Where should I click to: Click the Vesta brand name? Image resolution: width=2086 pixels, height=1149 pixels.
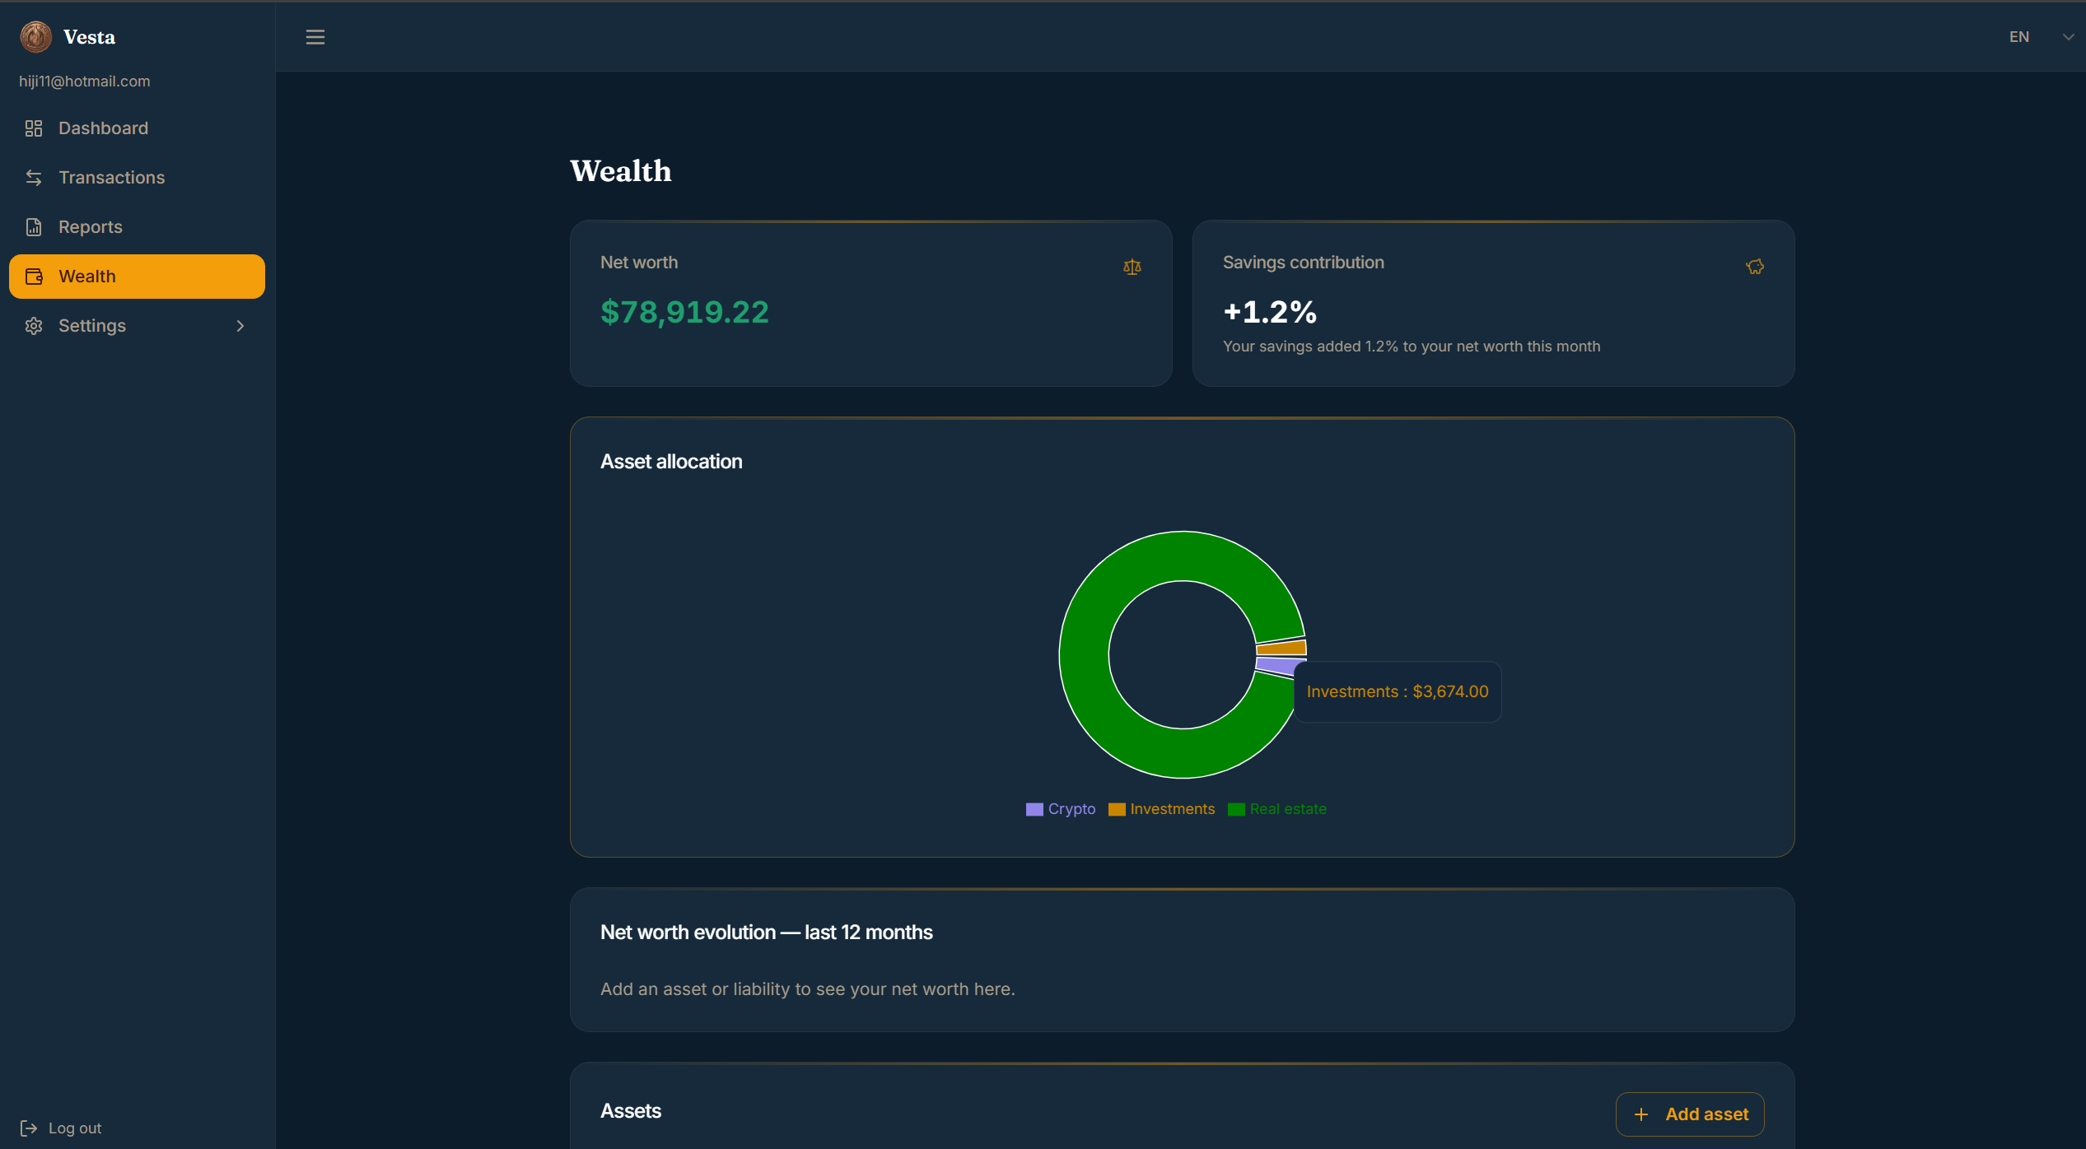[89, 37]
